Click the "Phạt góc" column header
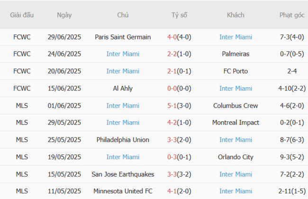This screenshot has height=199, width=308. (x=292, y=15)
